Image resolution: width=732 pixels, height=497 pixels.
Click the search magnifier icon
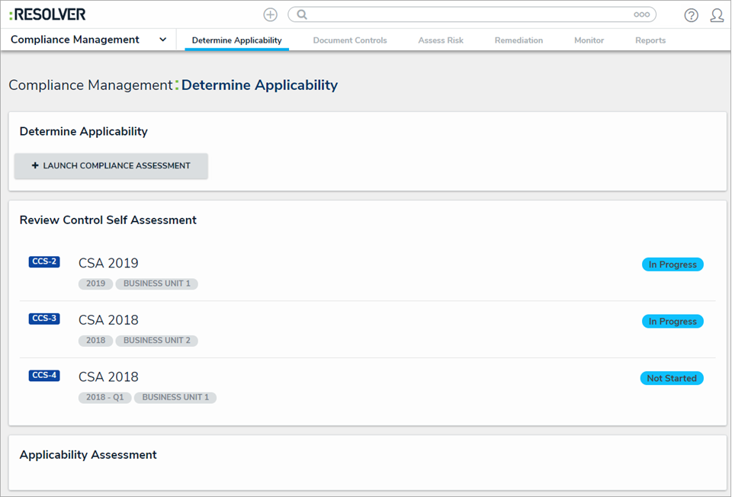tap(302, 14)
